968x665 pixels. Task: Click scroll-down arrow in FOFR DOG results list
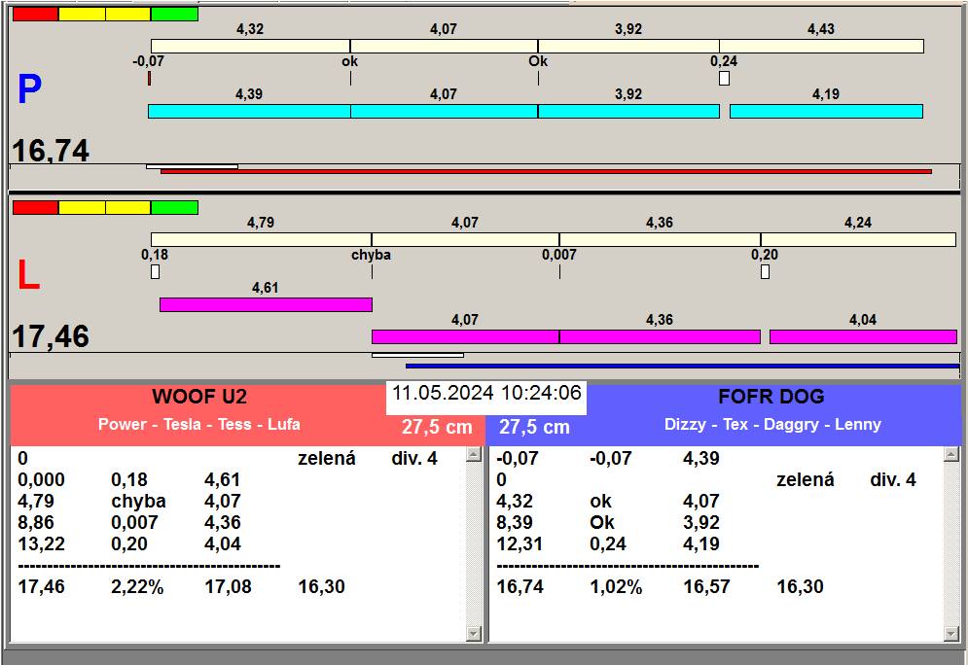[x=951, y=634]
